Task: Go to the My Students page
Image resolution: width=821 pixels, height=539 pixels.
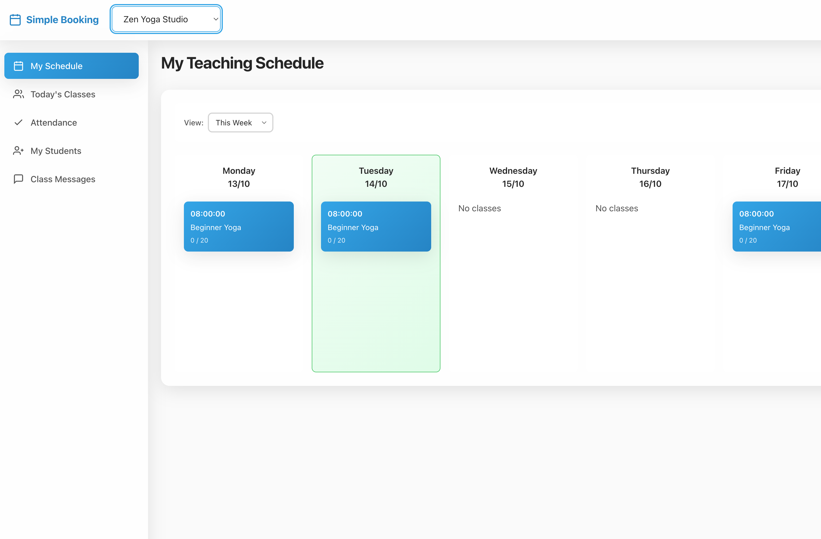Action: point(55,151)
